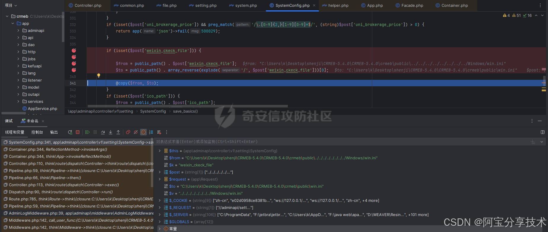Click the add watch icon in evaluate field
Image resolution: width=548 pixels, height=232 pixels.
pyautogui.click(x=533, y=142)
